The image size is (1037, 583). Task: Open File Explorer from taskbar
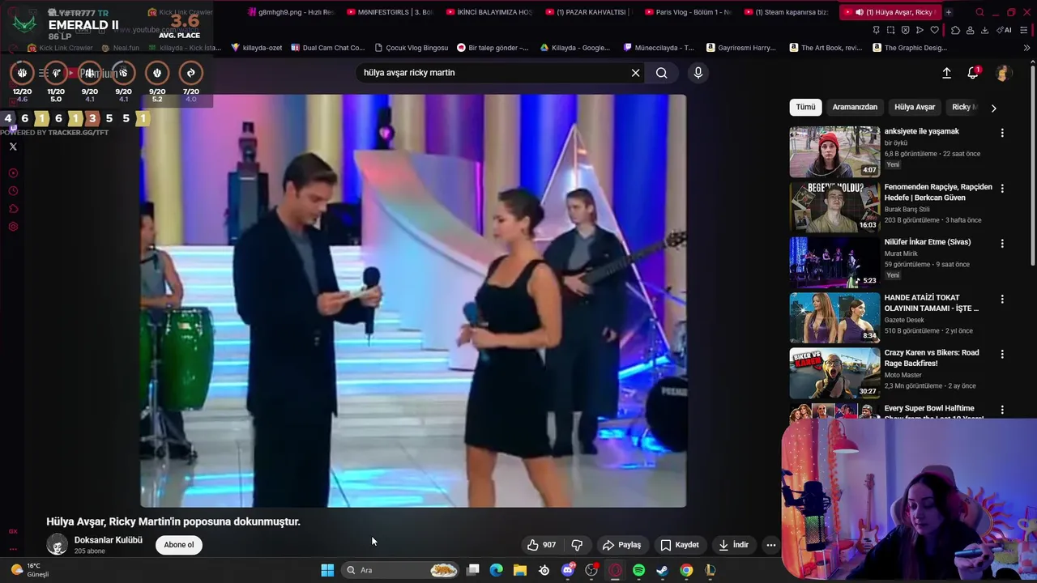[x=520, y=570]
